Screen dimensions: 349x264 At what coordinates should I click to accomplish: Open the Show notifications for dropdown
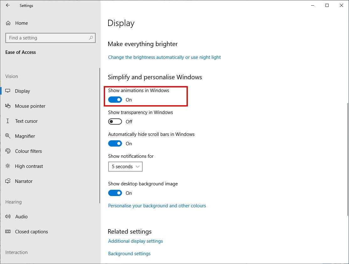[125, 167]
